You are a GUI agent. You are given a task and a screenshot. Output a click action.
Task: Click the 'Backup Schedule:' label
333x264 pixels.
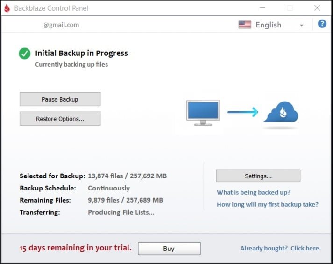(48, 188)
